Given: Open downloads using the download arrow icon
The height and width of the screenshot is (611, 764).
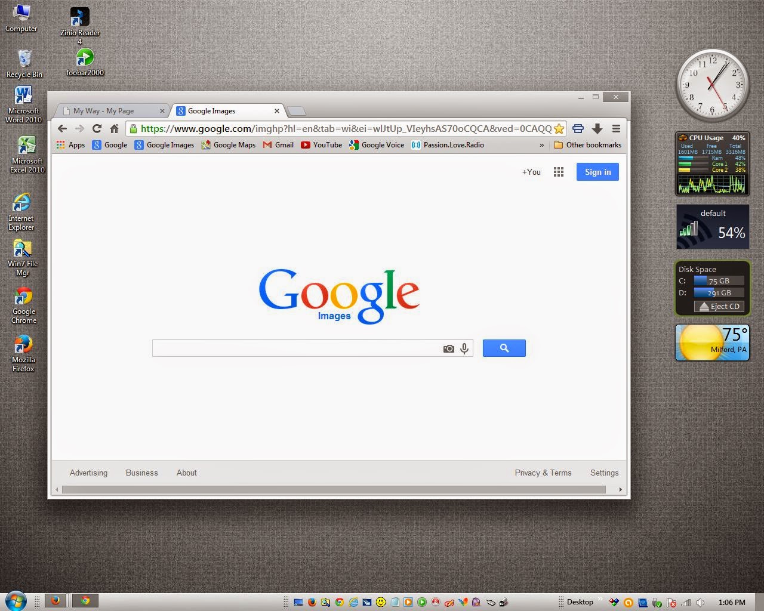Looking at the screenshot, I should (x=597, y=128).
